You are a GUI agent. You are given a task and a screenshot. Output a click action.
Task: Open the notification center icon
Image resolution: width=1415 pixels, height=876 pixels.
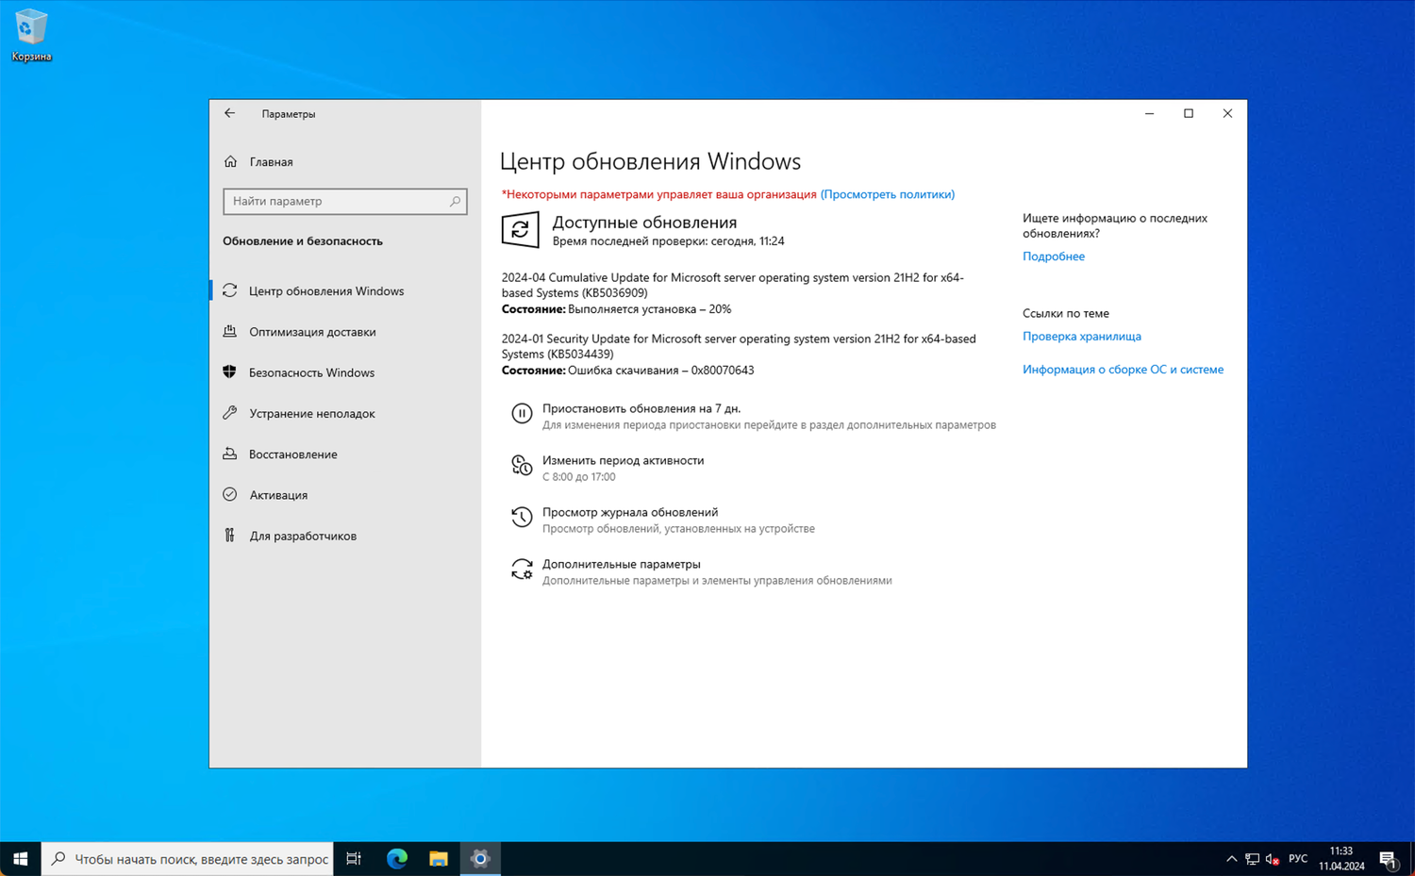1389,859
